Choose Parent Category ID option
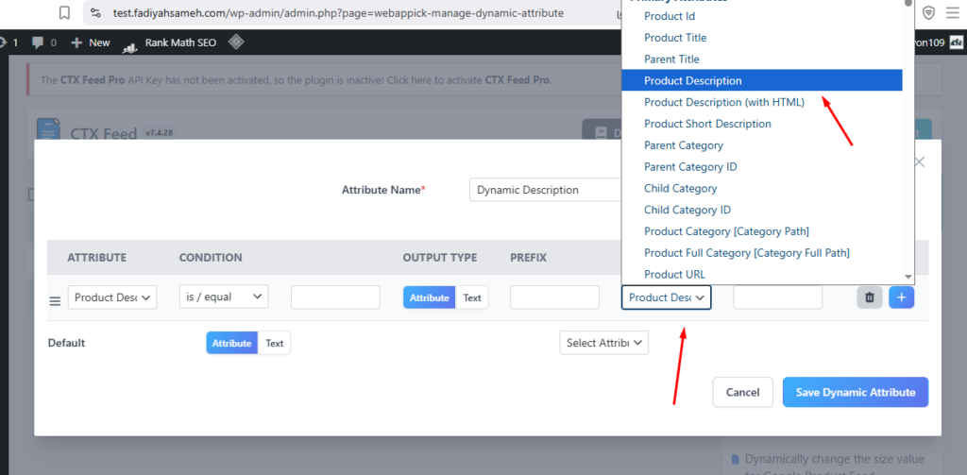This screenshot has height=475, width=967. point(762,166)
